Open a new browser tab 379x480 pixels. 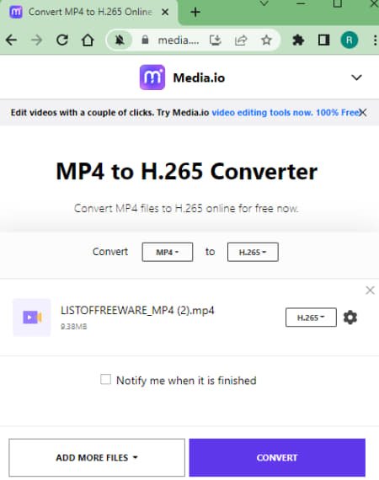tap(195, 13)
